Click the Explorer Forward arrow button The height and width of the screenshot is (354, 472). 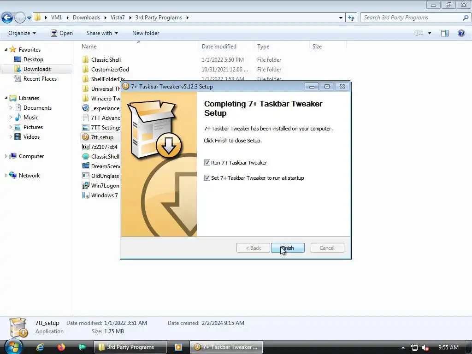pyautogui.click(x=20, y=18)
